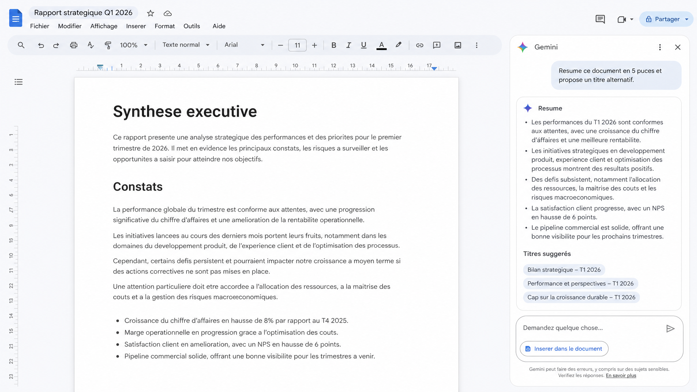Insert an image from the toolbar

458,45
